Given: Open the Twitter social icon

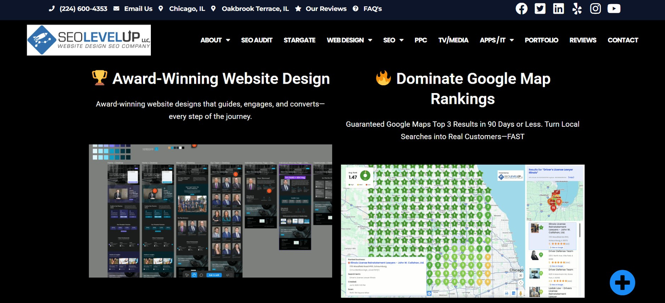Looking at the screenshot, I should click(x=540, y=9).
